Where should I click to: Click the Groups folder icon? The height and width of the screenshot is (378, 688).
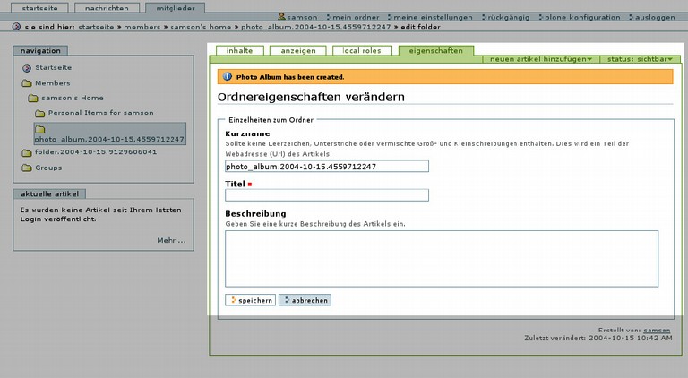(x=27, y=168)
